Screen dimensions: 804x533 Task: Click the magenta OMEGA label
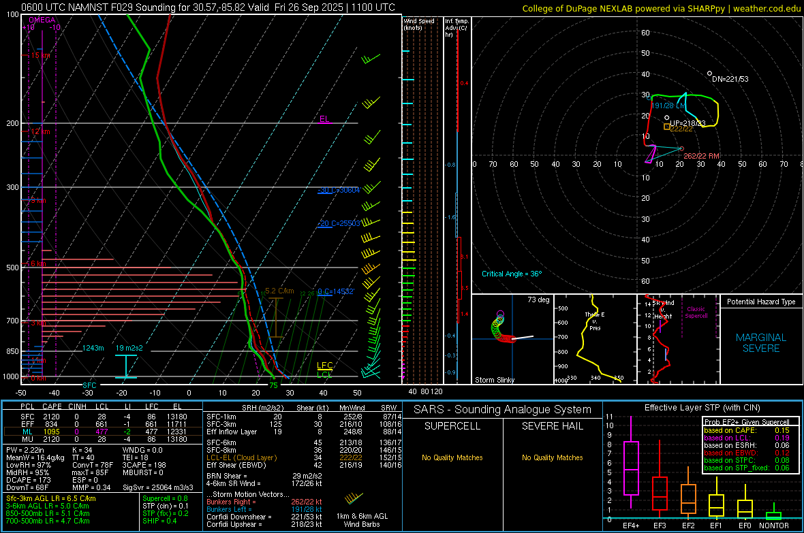coord(42,20)
